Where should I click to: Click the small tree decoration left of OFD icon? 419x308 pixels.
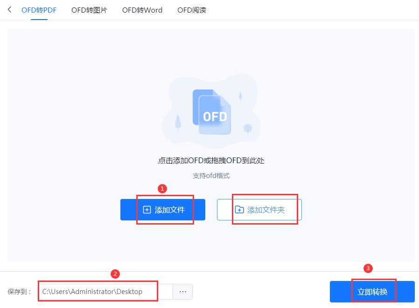coord(178,123)
